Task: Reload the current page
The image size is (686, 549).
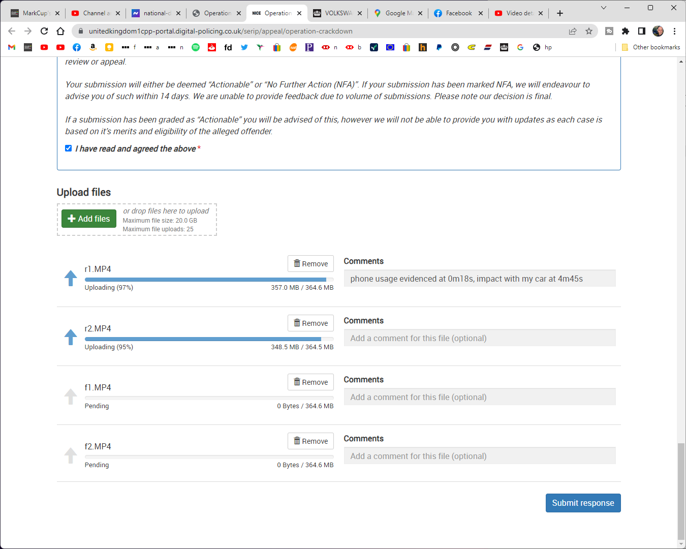Action: pyautogui.click(x=44, y=31)
